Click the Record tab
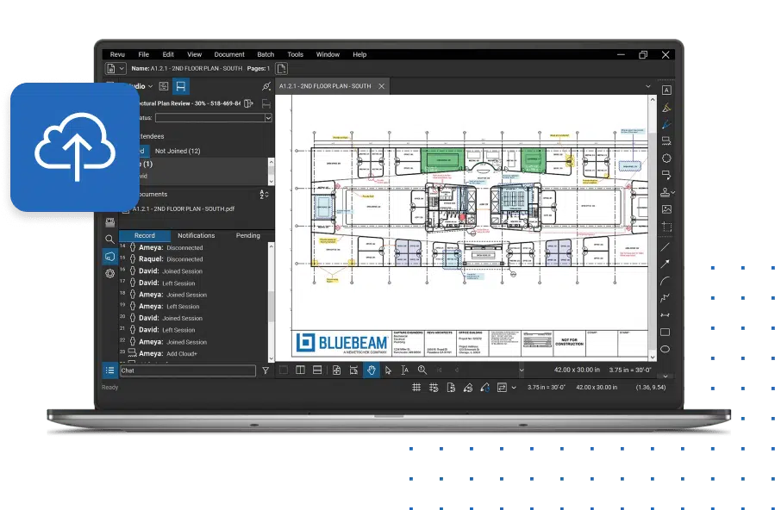The image size is (775, 510). [144, 235]
